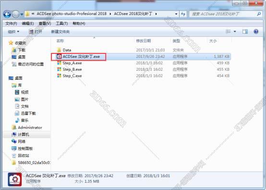Click the refresh button beside address bar

[183, 14]
